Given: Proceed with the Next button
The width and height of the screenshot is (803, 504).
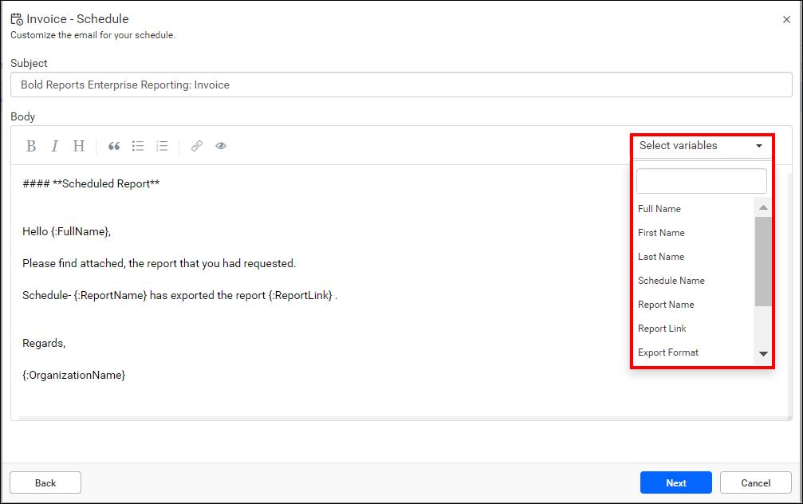Looking at the screenshot, I should (675, 482).
